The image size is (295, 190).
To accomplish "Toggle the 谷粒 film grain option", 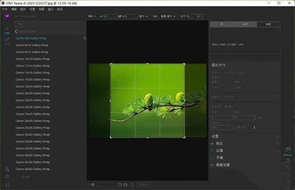I will [x=212, y=151].
